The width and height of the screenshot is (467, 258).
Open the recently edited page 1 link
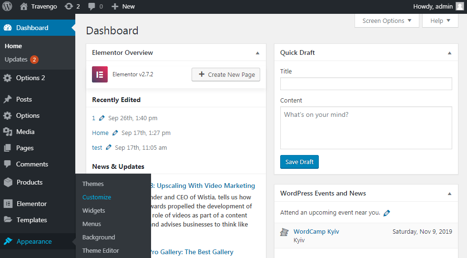tap(93, 118)
